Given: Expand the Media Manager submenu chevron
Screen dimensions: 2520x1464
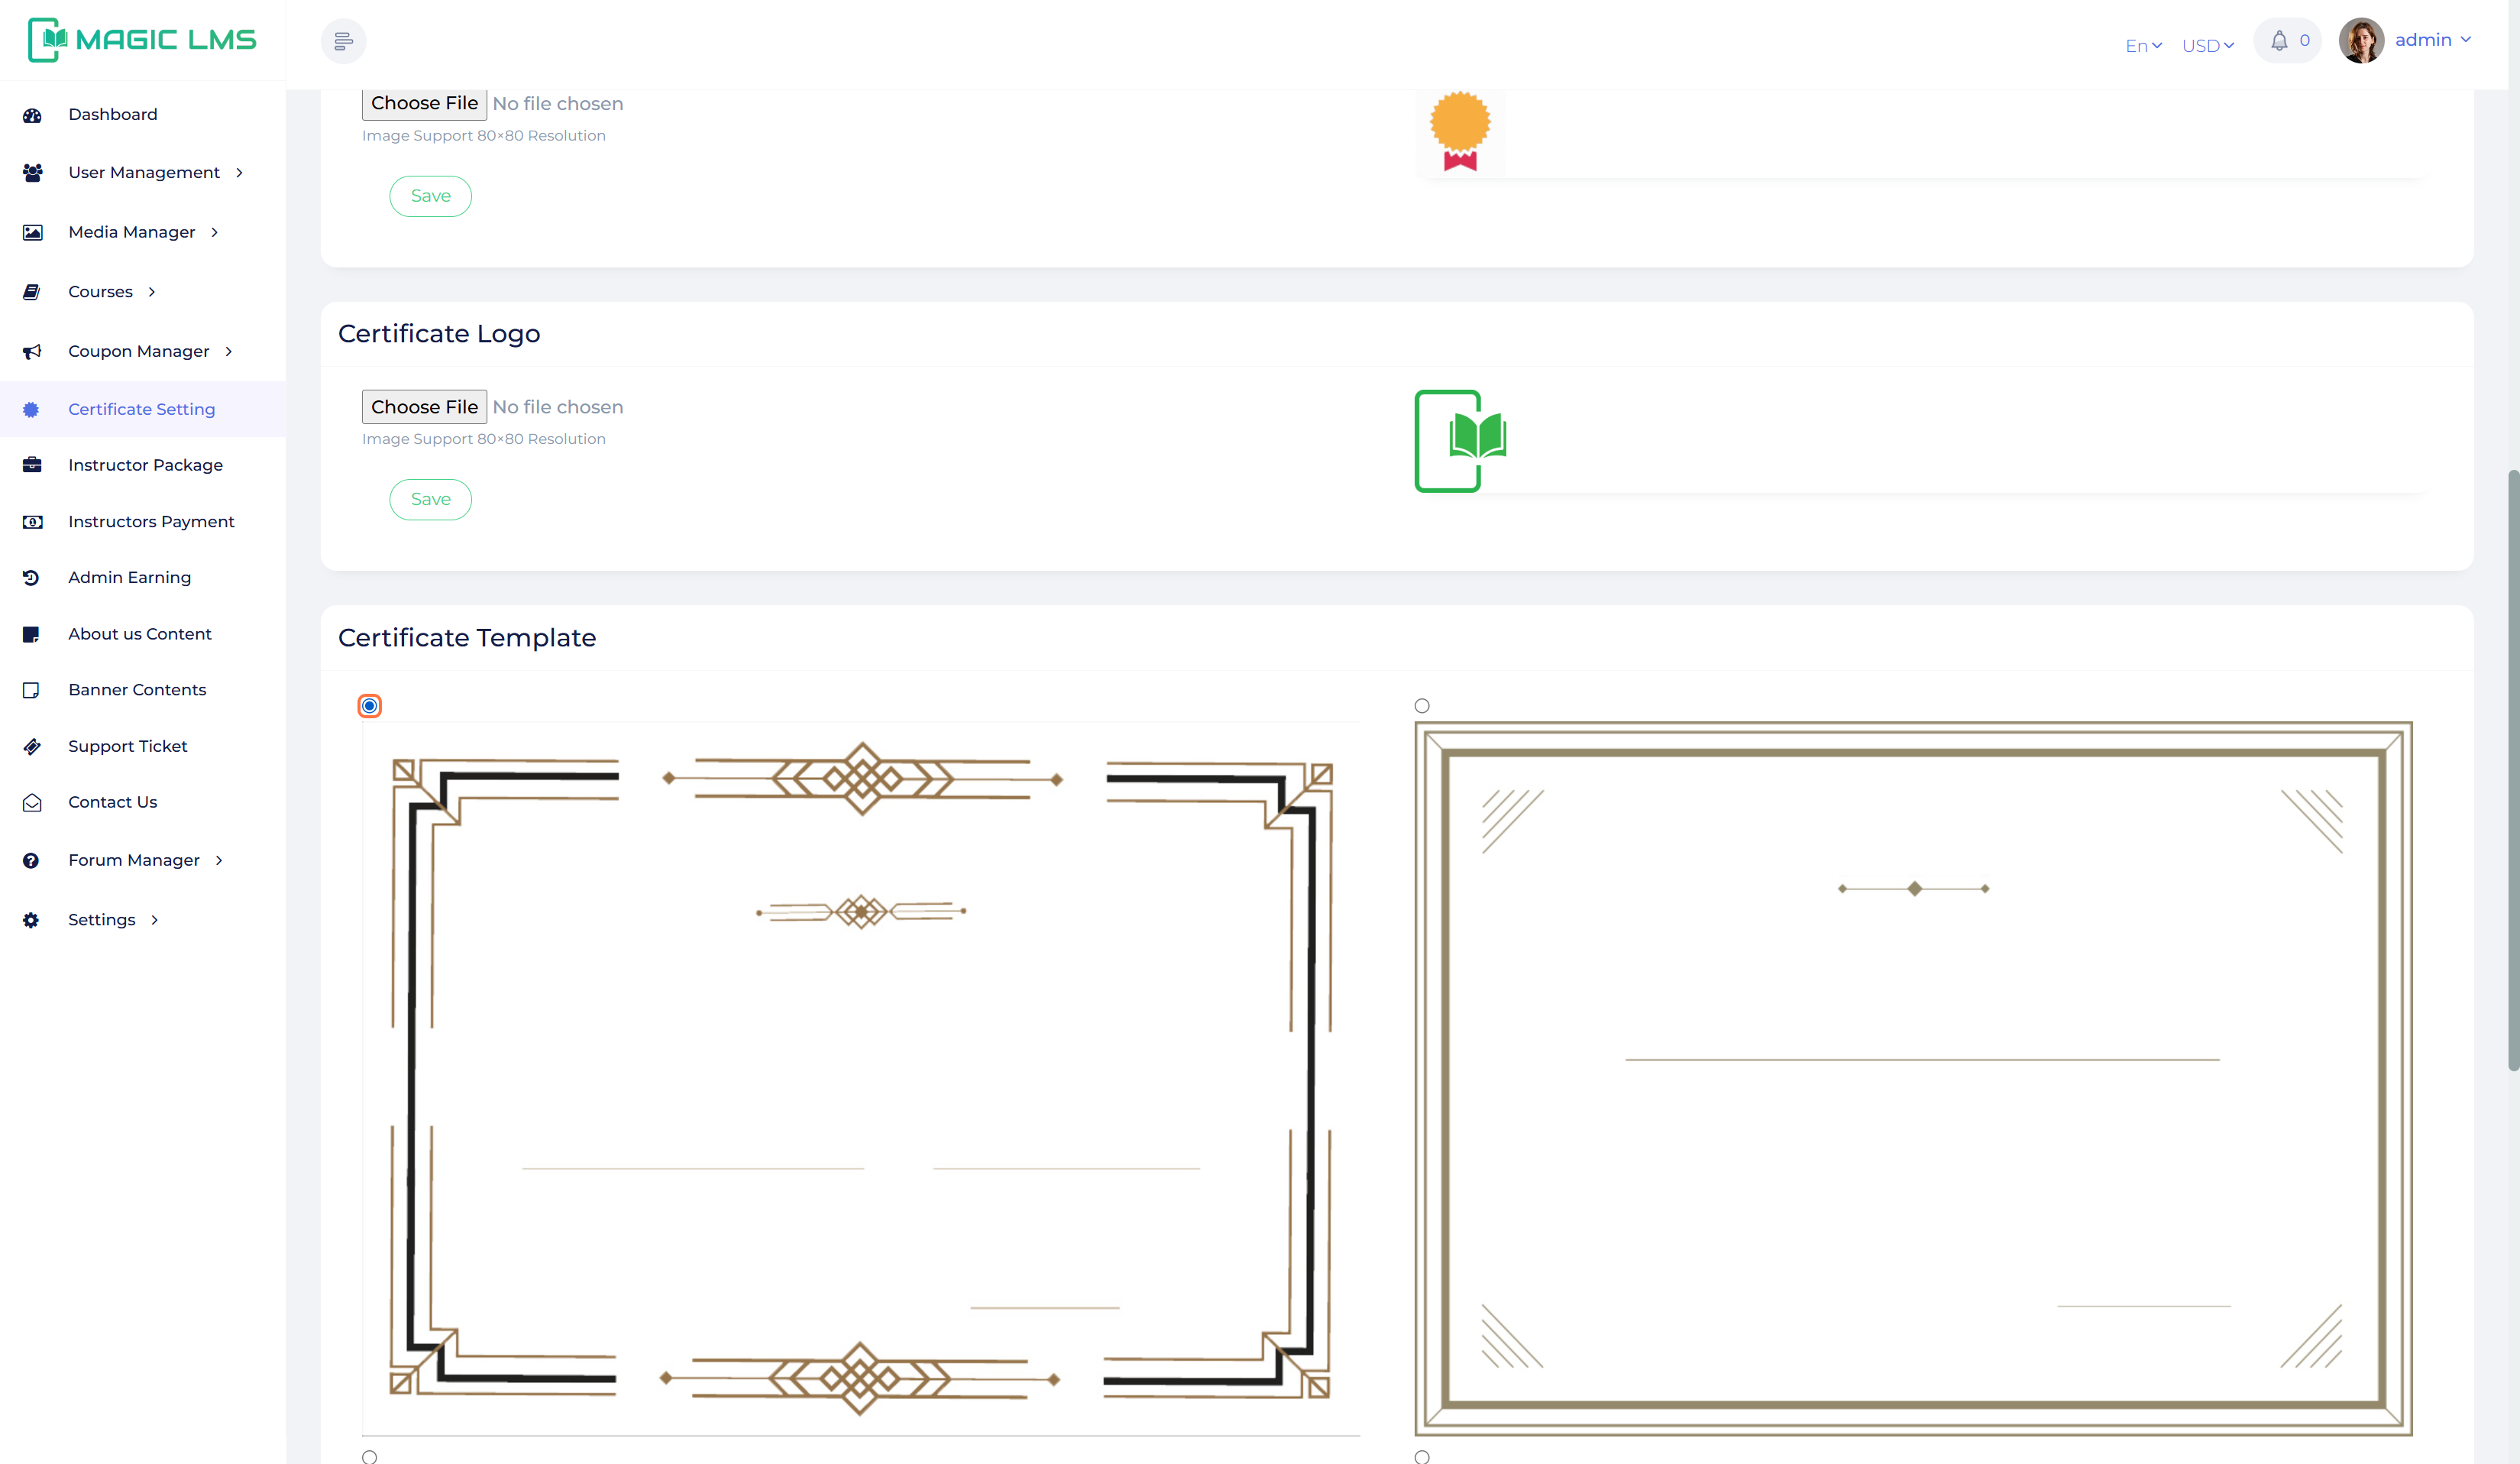Looking at the screenshot, I should click(214, 233).
